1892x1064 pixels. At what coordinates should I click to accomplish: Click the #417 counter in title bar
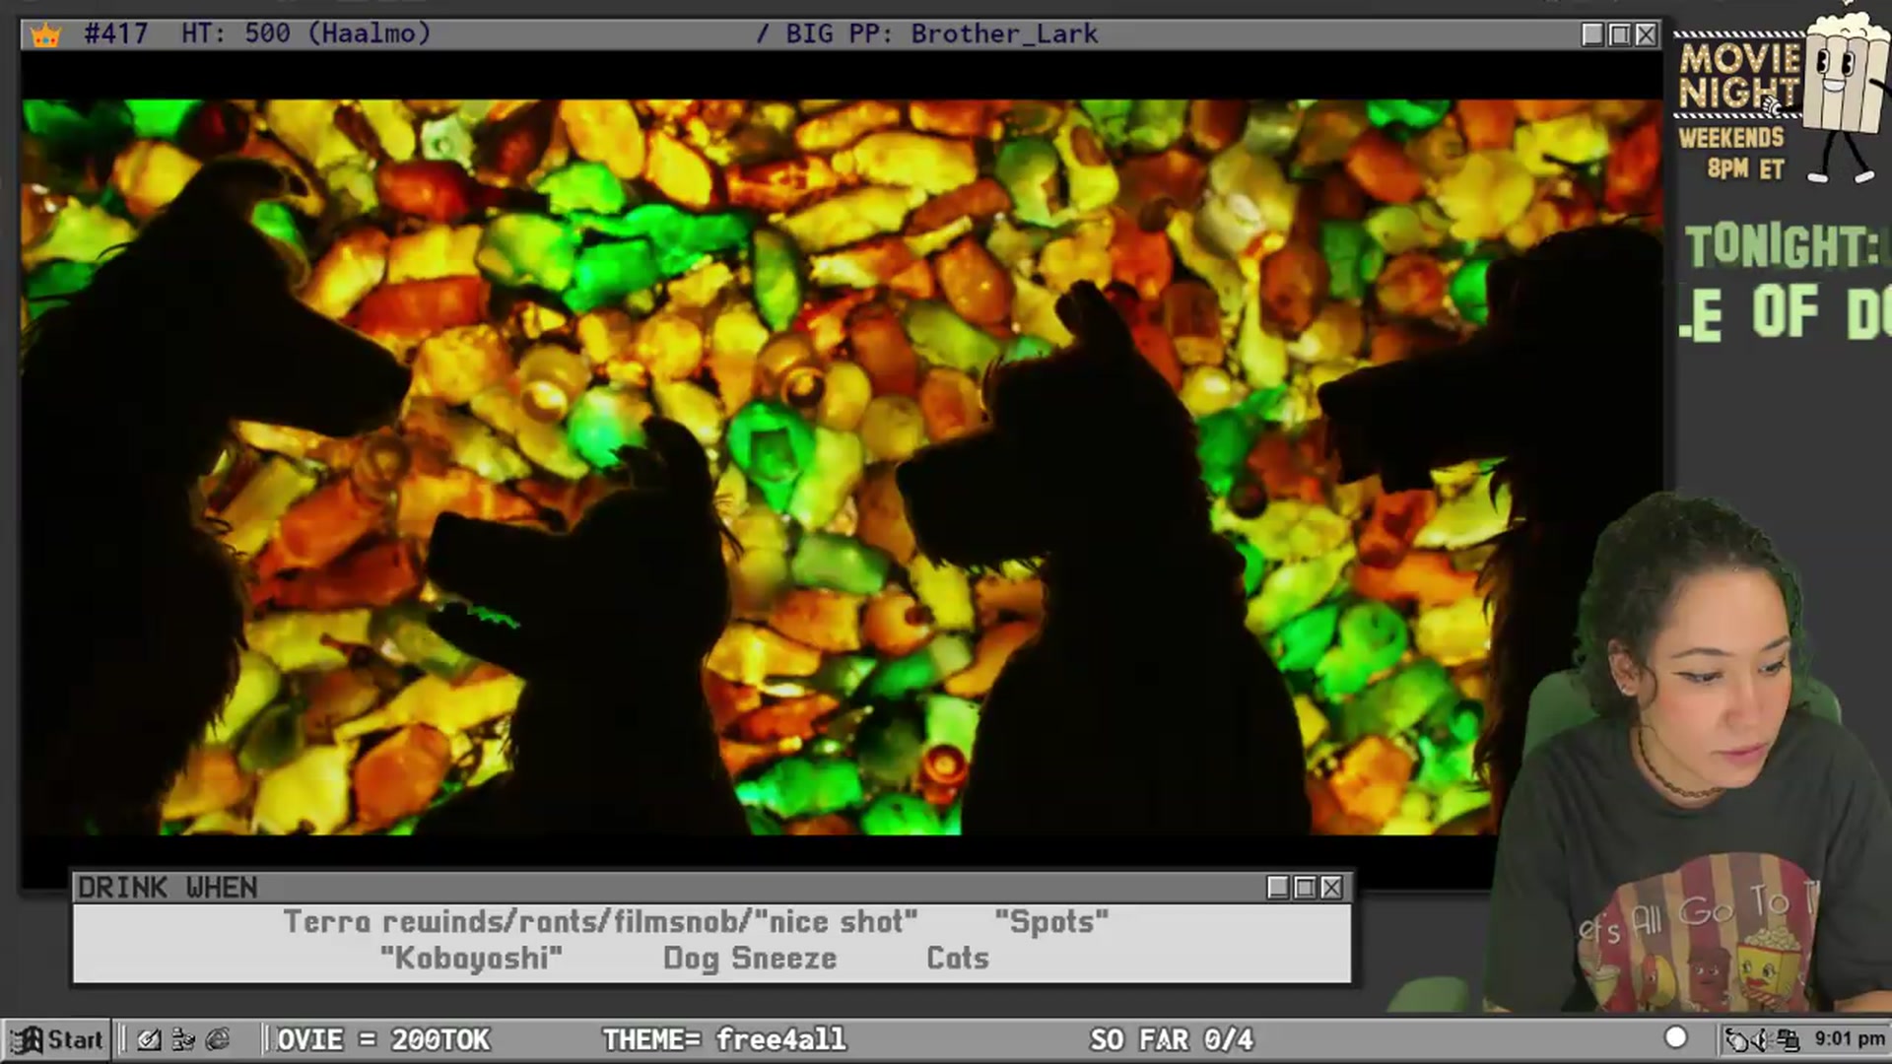pos(116,33)
